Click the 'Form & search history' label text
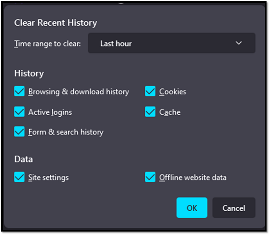This screenshot has width=270, height=235. pyautogui.click(x=66, y=133)
